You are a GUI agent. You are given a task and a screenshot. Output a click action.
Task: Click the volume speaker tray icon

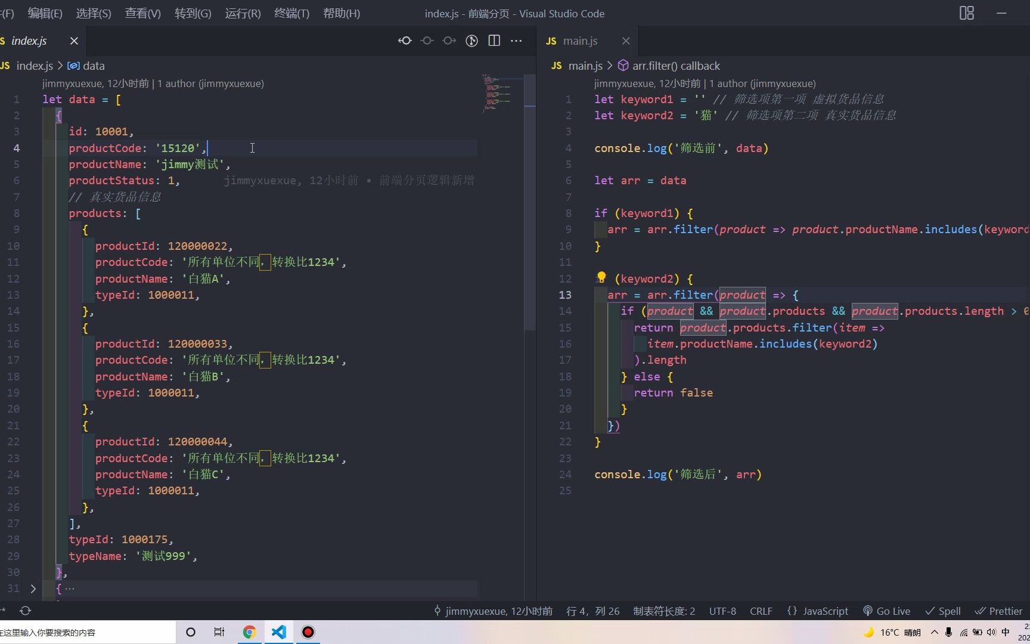[x=991, y=632]
